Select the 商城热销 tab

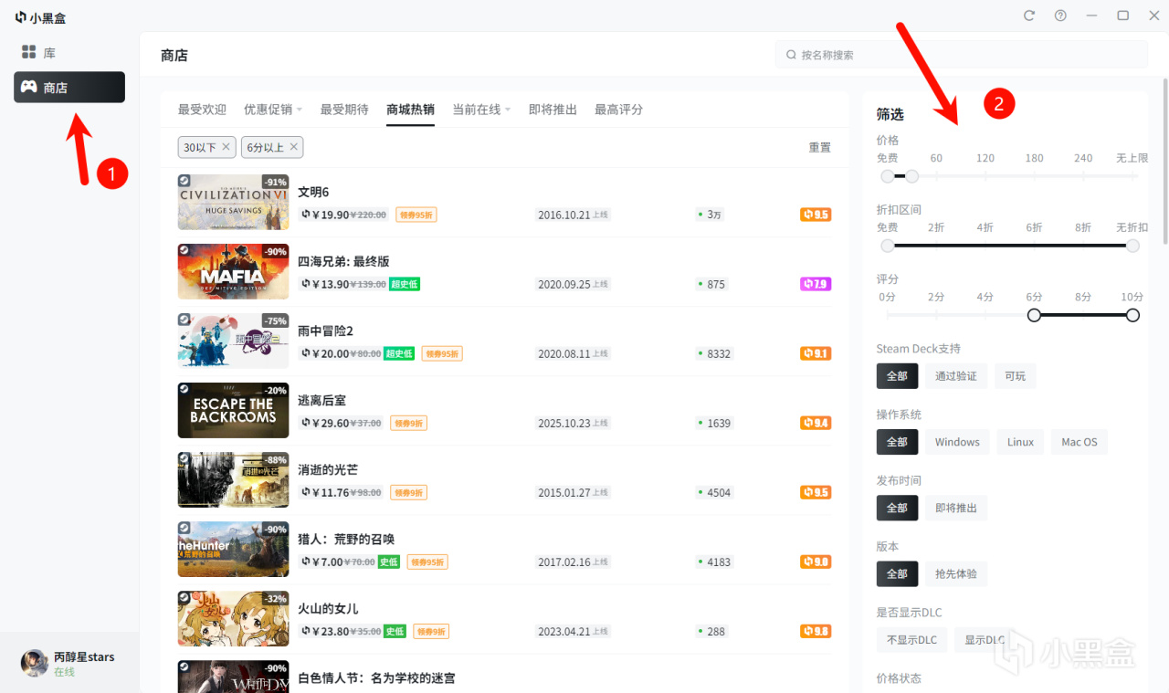pos(410,110)
